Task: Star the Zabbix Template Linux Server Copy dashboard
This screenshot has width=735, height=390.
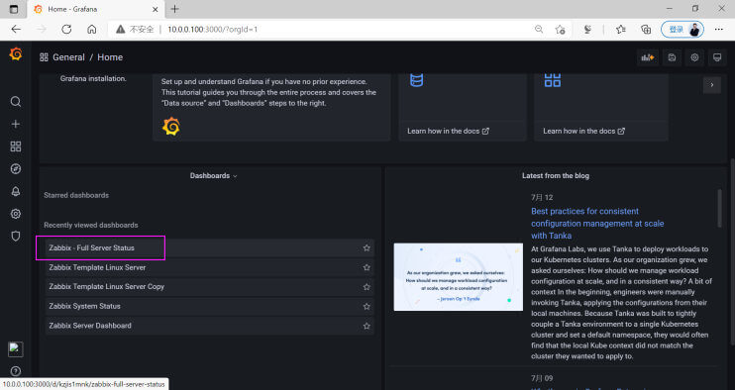Action: (367, 287)
